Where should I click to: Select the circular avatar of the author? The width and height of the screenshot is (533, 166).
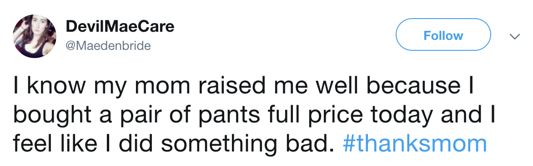click(x=34, y=36)
